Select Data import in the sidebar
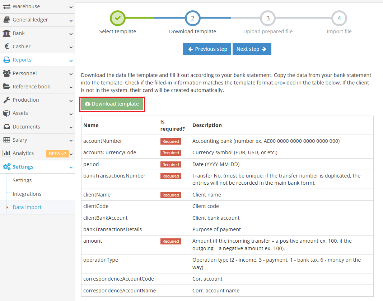The image size is (383, 301). point(27,207)
